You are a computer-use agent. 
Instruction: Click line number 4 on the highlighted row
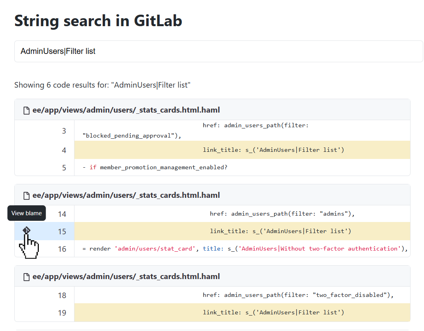point(64,150)
